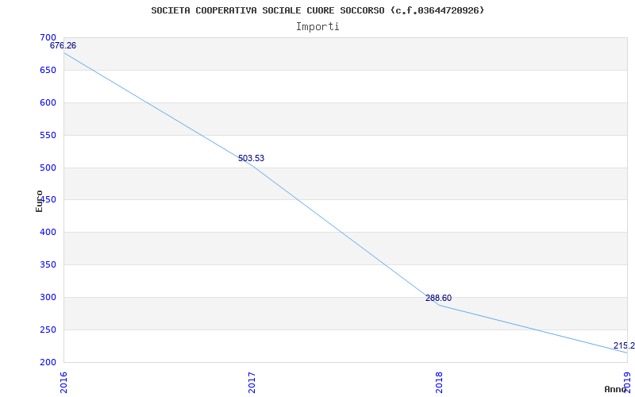Click the 2016 x-axis label
The width and height of the screenshot is (635, 397).
pyautogui.click(x=63, y=383)
